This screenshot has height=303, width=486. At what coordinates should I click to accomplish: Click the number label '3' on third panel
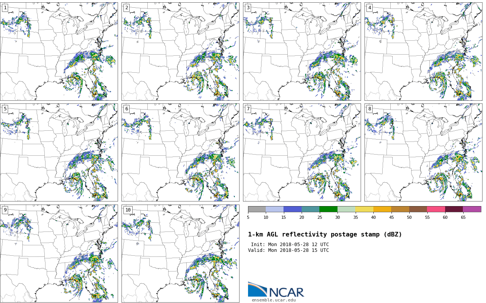(x=248, y=8)
